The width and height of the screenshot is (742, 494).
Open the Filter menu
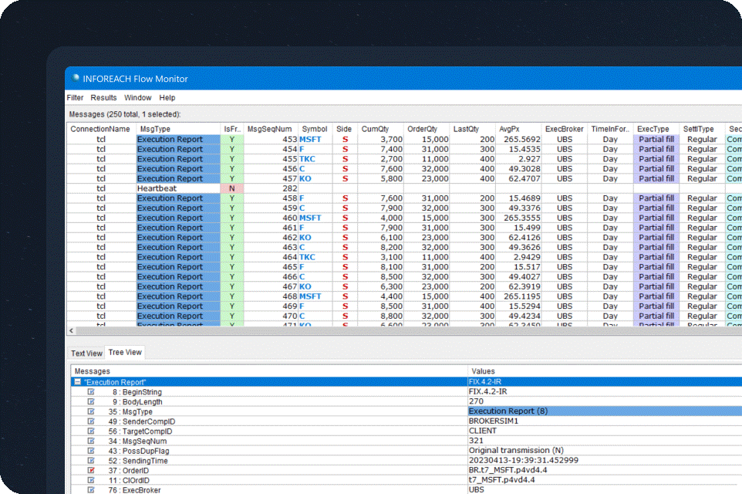pos(75,98)
